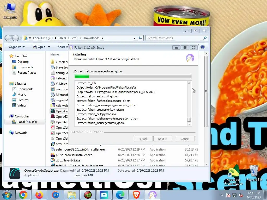Open K-Meleon red lizard taskbar icon

[88, 195]
